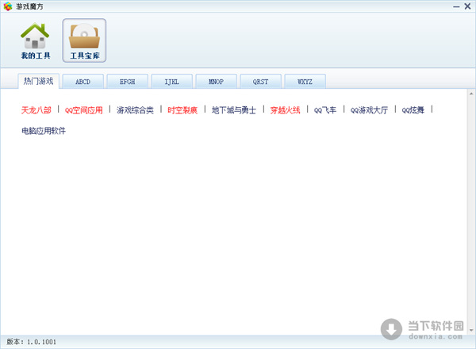Show the QRST tab
476x349 pixels.
pyautogui.click(x=260, y=82)
